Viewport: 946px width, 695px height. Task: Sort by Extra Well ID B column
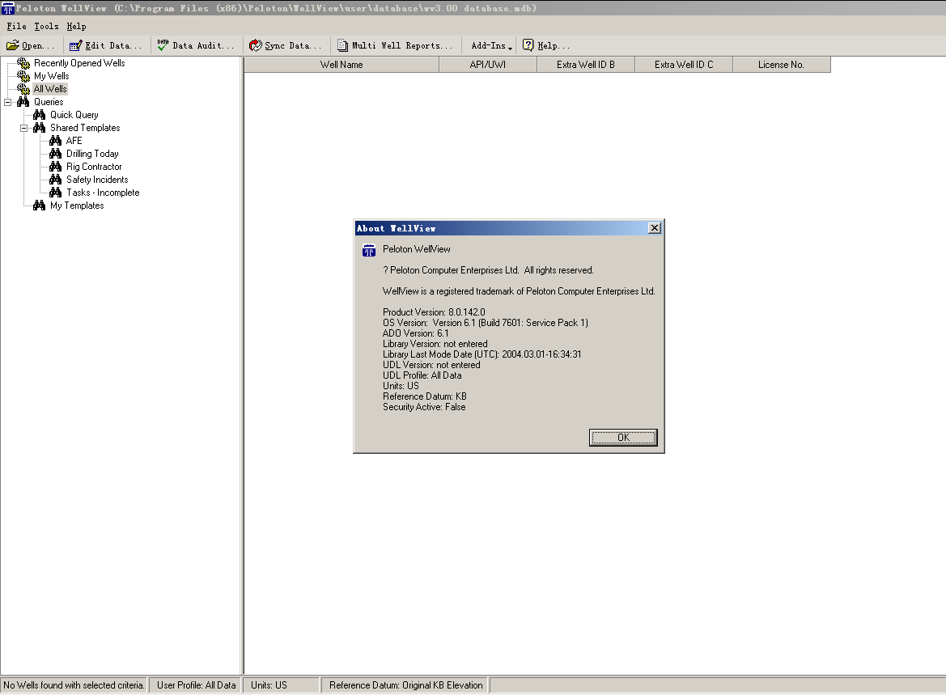click(x=586, y=65)
